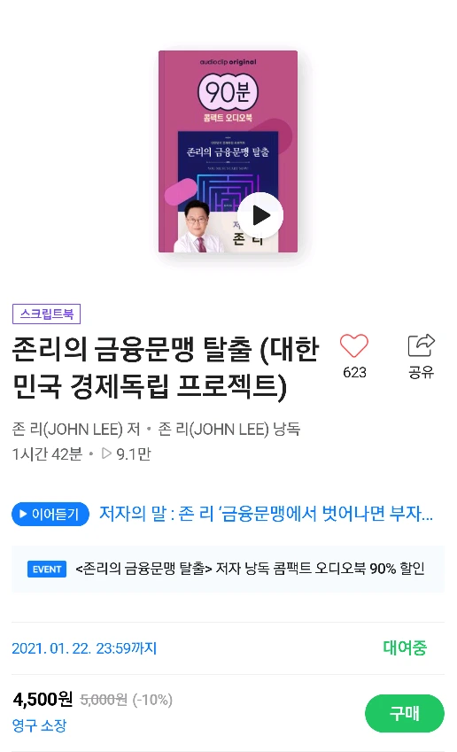Open the narrator 존 리(JOHN LEE) 낭독 link
The height and width of the screenshot is (752, 457).
click(229, 429)
